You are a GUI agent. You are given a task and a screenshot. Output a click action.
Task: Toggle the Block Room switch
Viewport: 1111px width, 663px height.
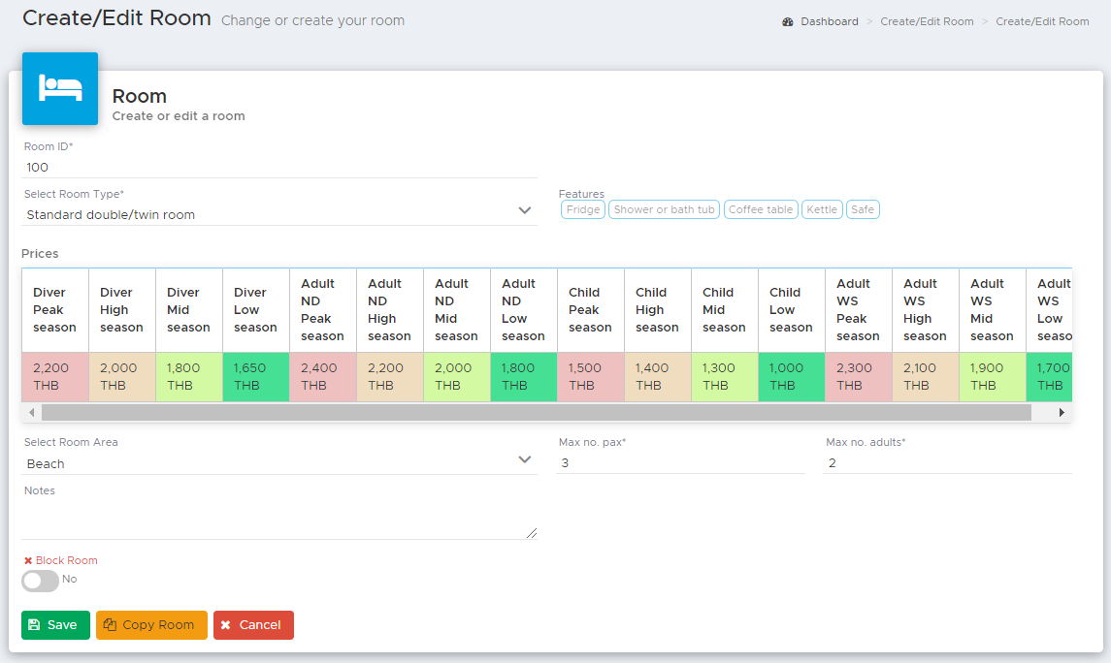tap(41, 581)
